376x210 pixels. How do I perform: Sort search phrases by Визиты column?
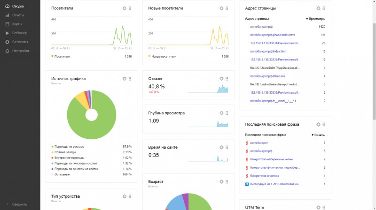[x=318, y=135]
